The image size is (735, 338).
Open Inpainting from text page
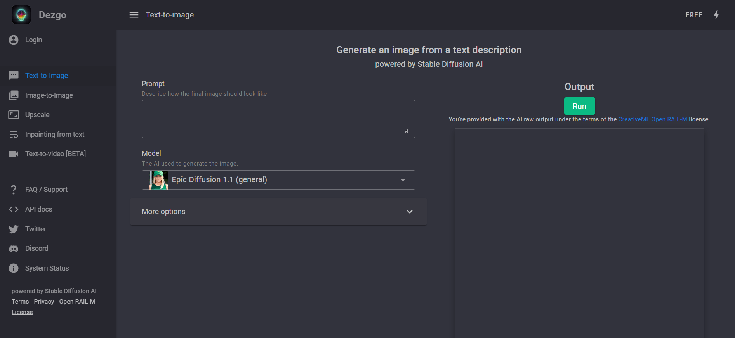tap(58, 135)
